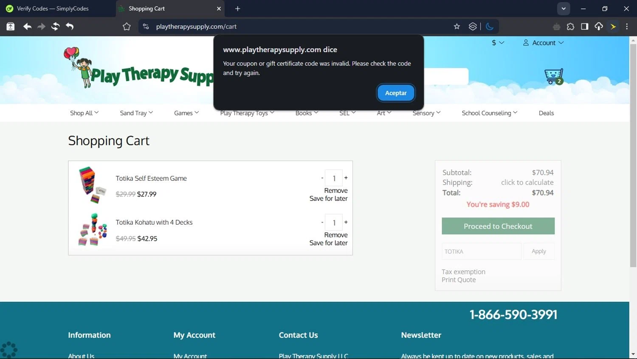The width and height of the screenshot is (637, 359).
Task: Click quantity field for Totika Self Esteem Game
Action: [x=334, y=178]
